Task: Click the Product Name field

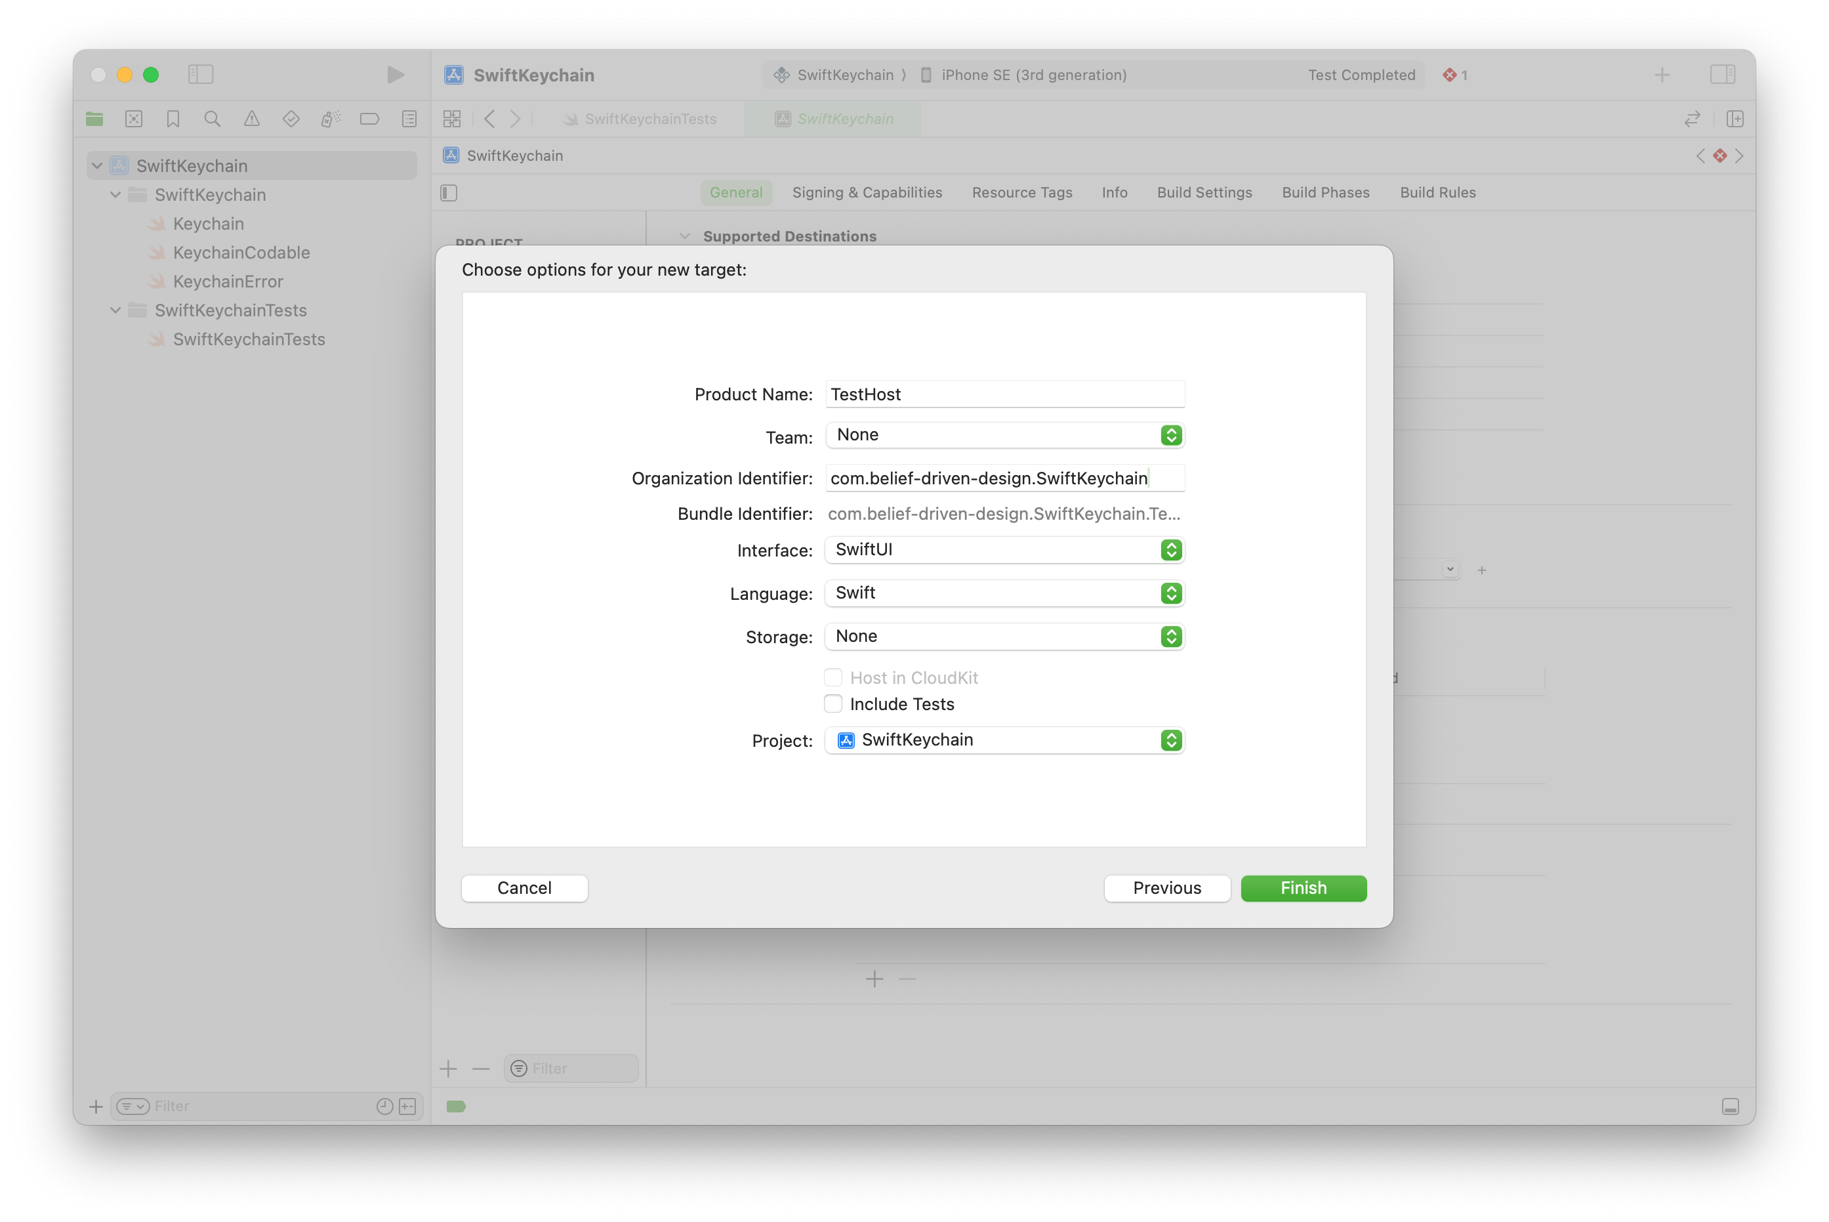Action: pos(1005,394)
